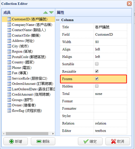The width and height of the screenshot is (135, 149).
Task: Click the 刪除 delete button
Action: pos(43,141)
